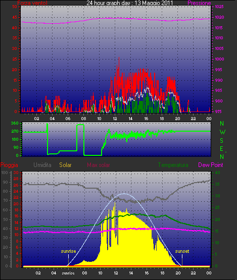
Task: Select the Temperatura legend label
Action: 173,165
